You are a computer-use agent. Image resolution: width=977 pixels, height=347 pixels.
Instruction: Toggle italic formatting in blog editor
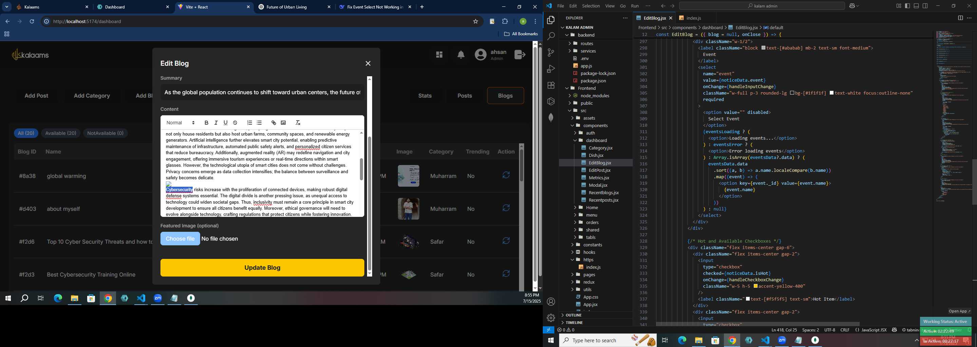tap(216, 123)
